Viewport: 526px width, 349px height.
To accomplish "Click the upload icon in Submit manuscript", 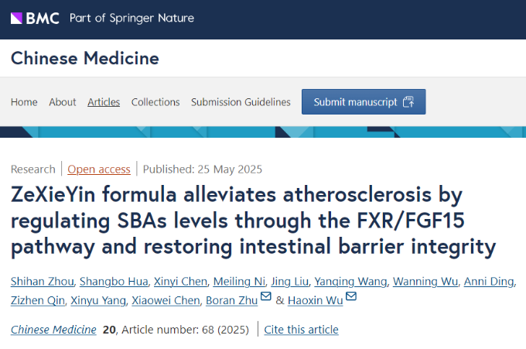I will (x=408, y=102).
